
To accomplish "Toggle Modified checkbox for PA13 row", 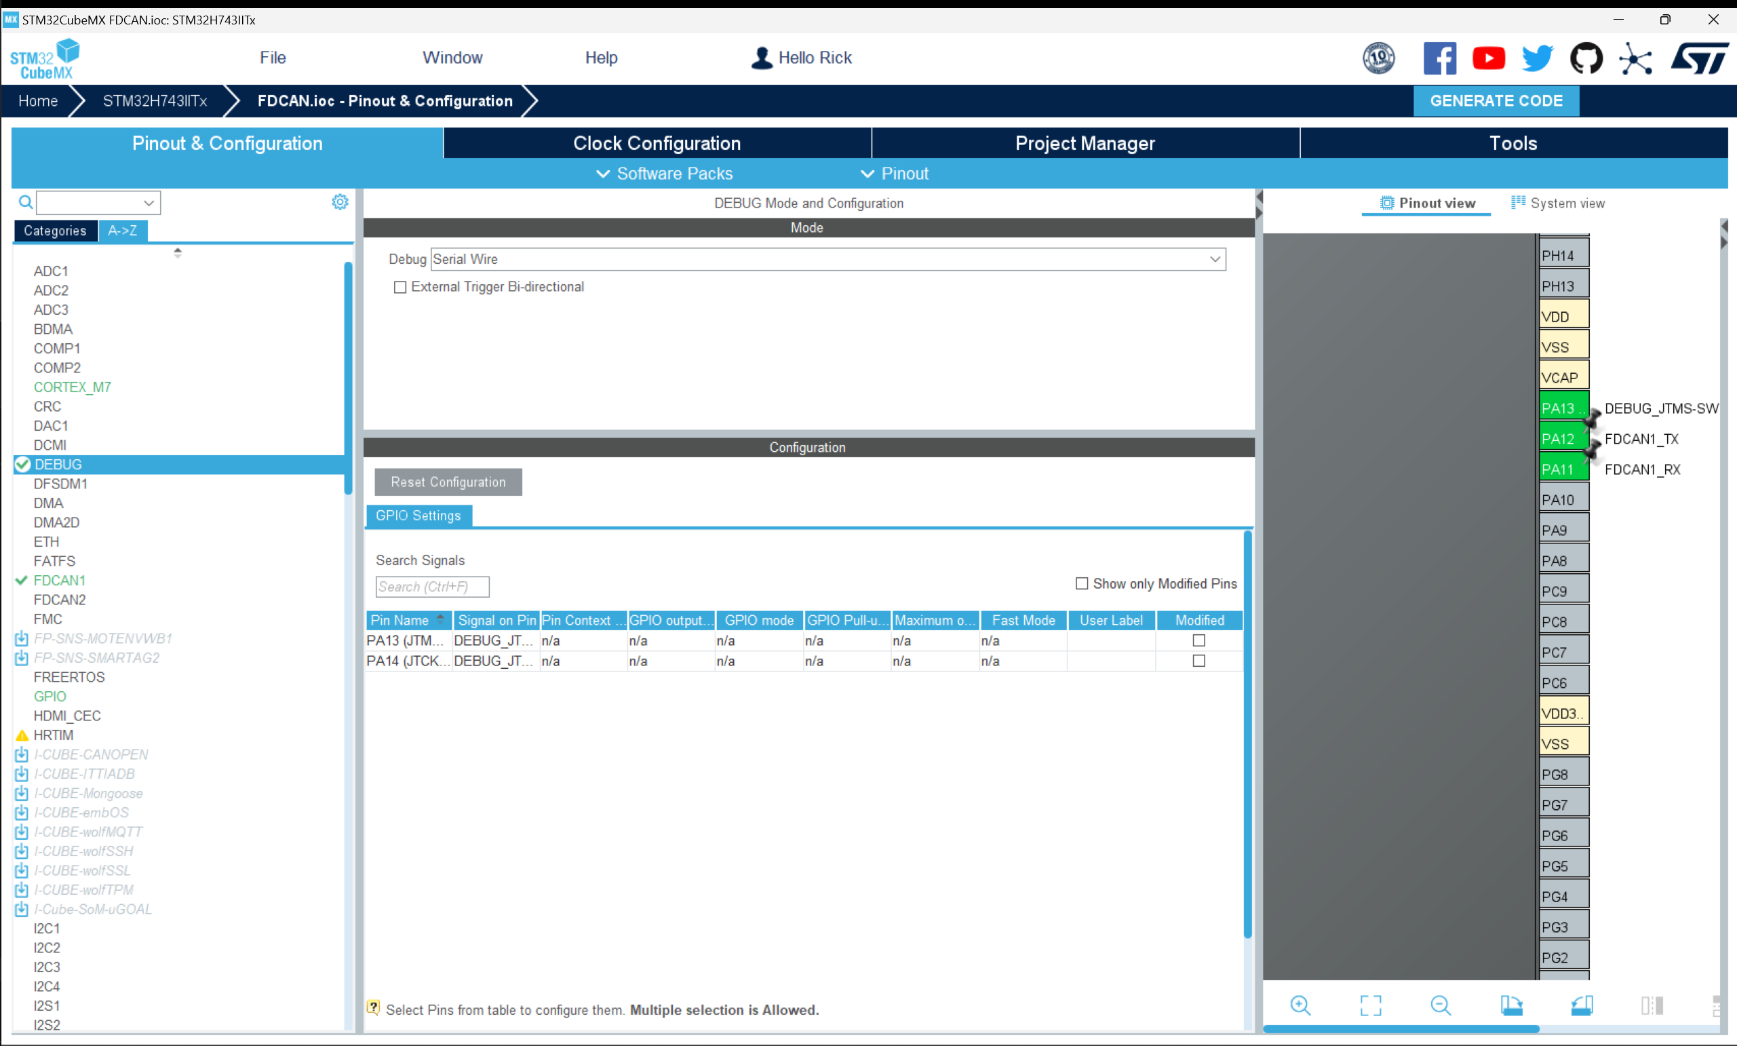I will 1198,641.
